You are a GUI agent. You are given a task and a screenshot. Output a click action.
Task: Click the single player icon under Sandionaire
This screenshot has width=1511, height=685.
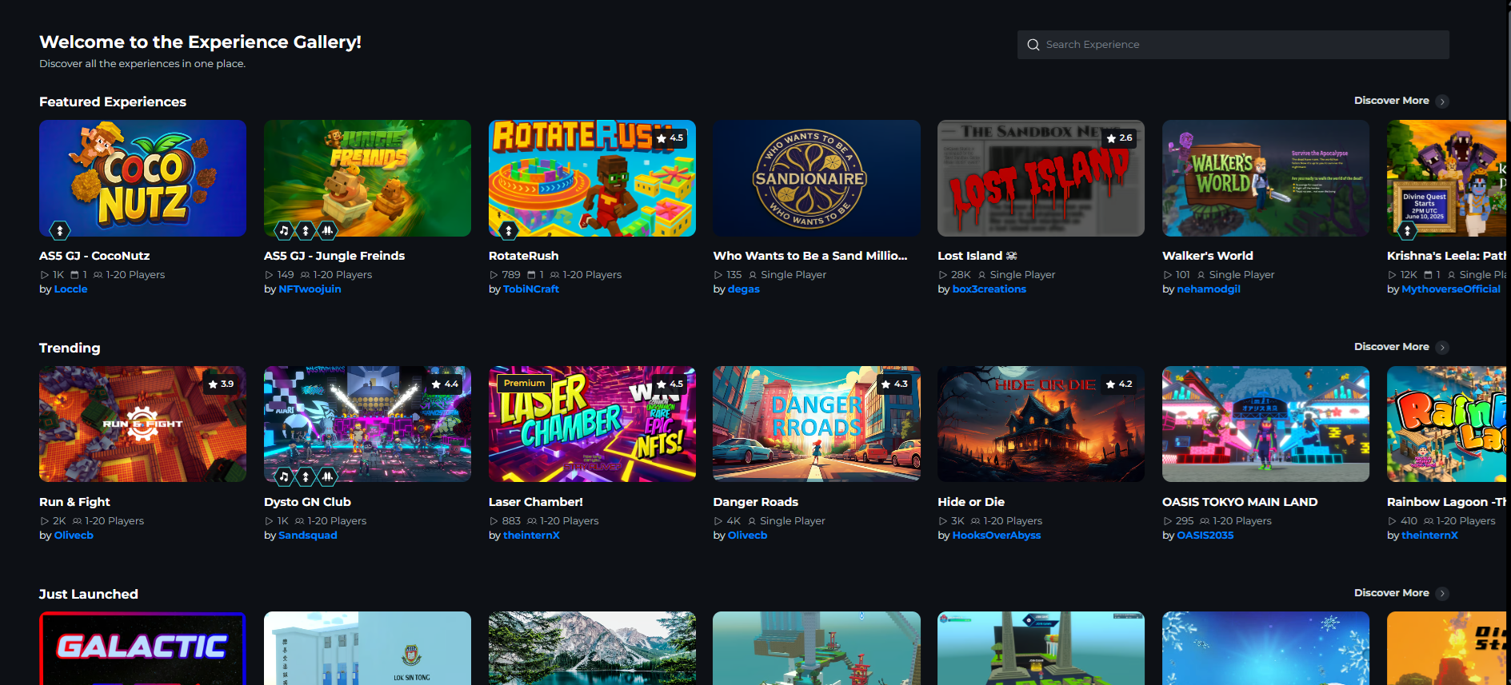click(753, 275)
